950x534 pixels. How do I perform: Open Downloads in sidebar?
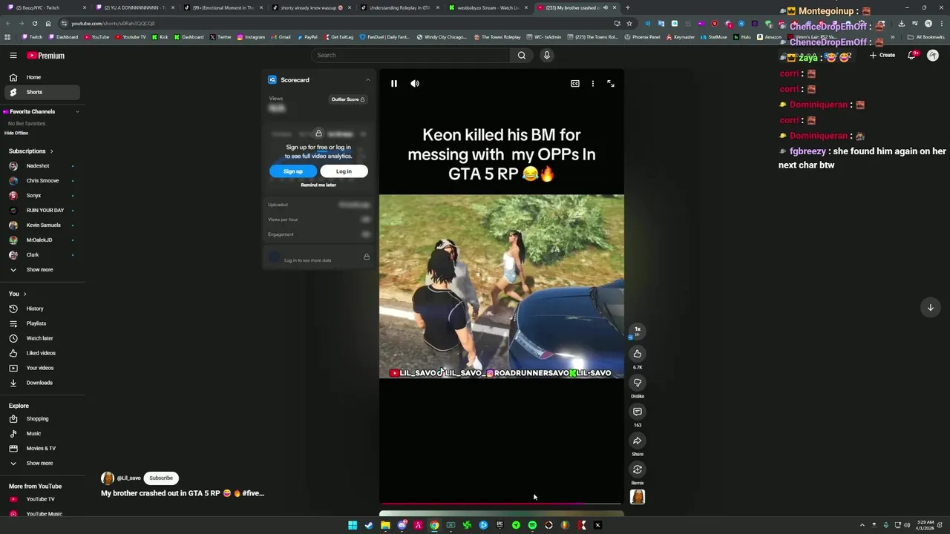(x=41, y=383)
